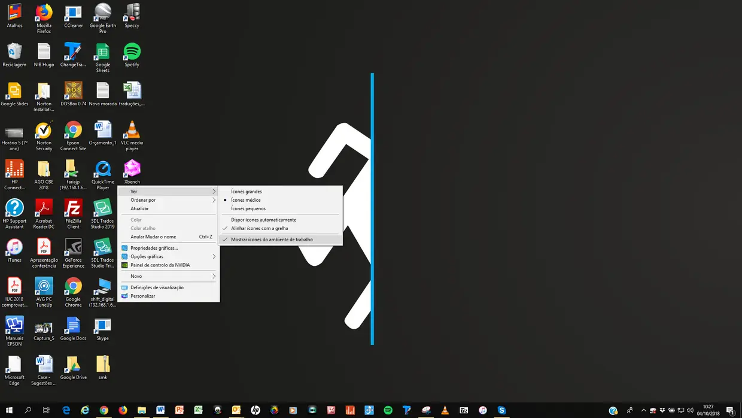Image resolution: width=742 pixels, height=418 pixels.
Task: Select the Norton Security desktop icon
Action: tap(44, 136)
